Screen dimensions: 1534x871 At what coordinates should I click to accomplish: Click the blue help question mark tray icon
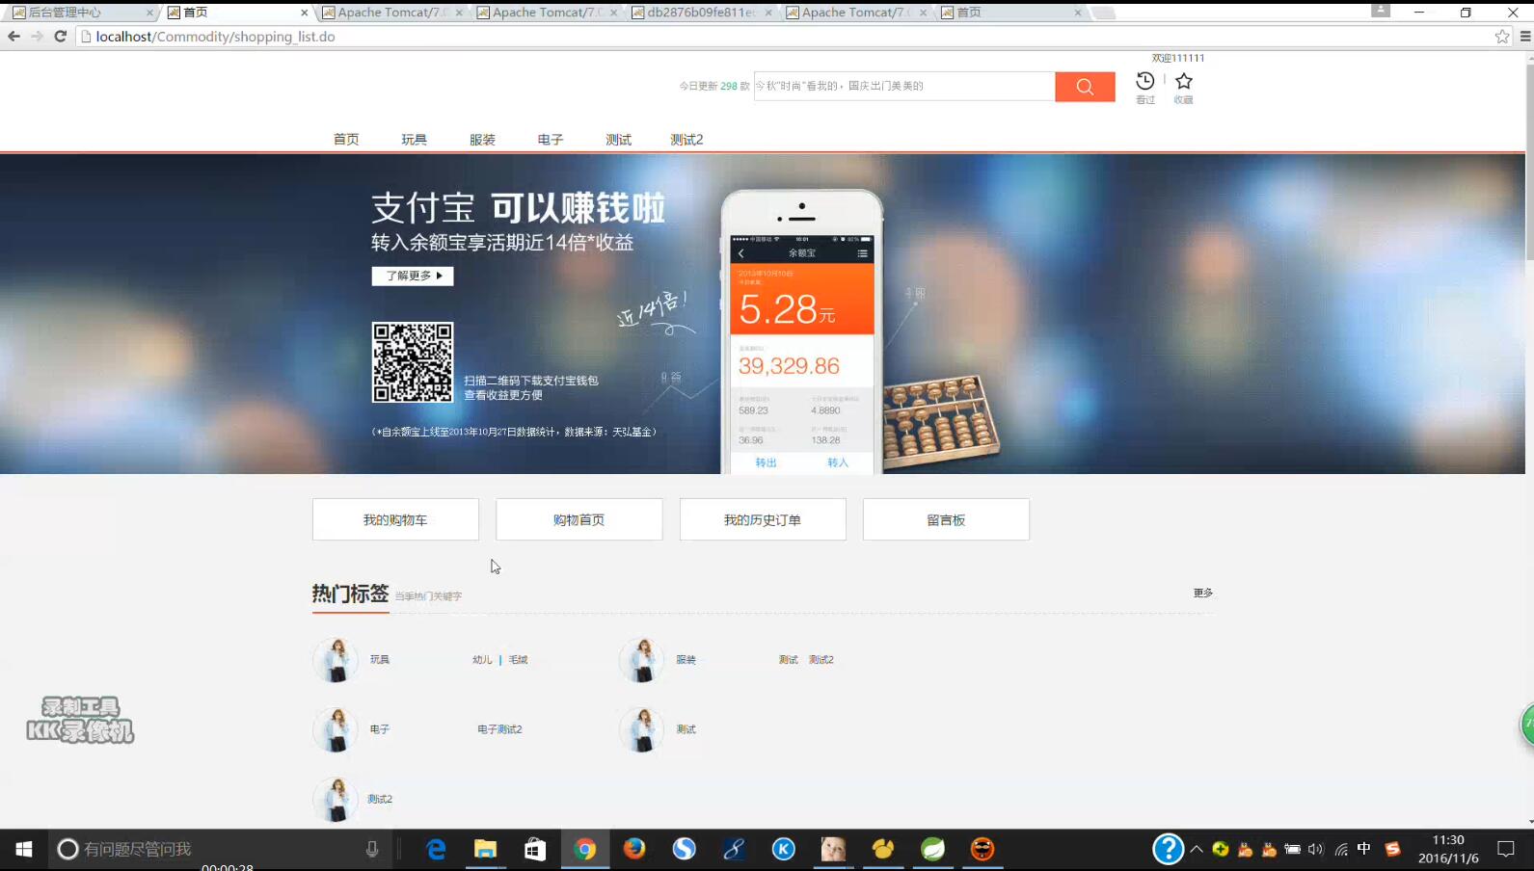pyautogui.click(x=1168, y=849)
